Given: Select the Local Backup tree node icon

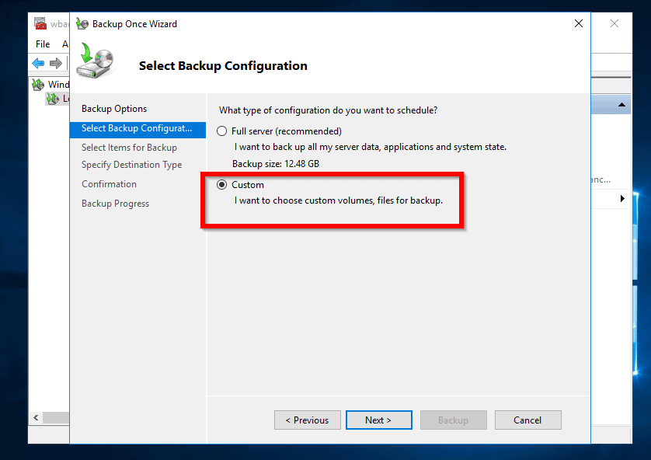Looking at the screenshot, I should point(52,99).
